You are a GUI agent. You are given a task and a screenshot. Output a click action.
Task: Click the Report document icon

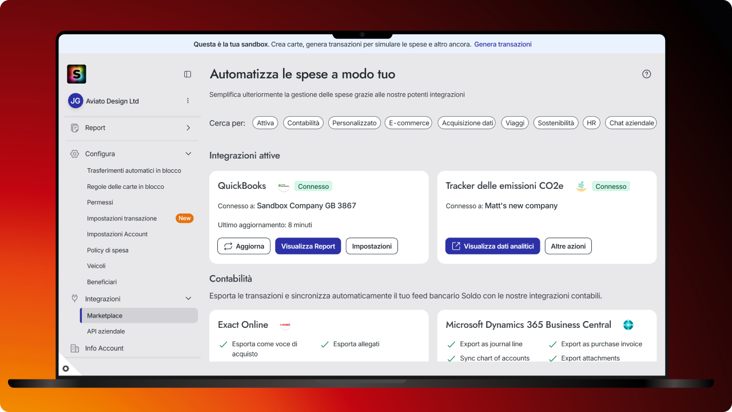click(x=74, y=128)
